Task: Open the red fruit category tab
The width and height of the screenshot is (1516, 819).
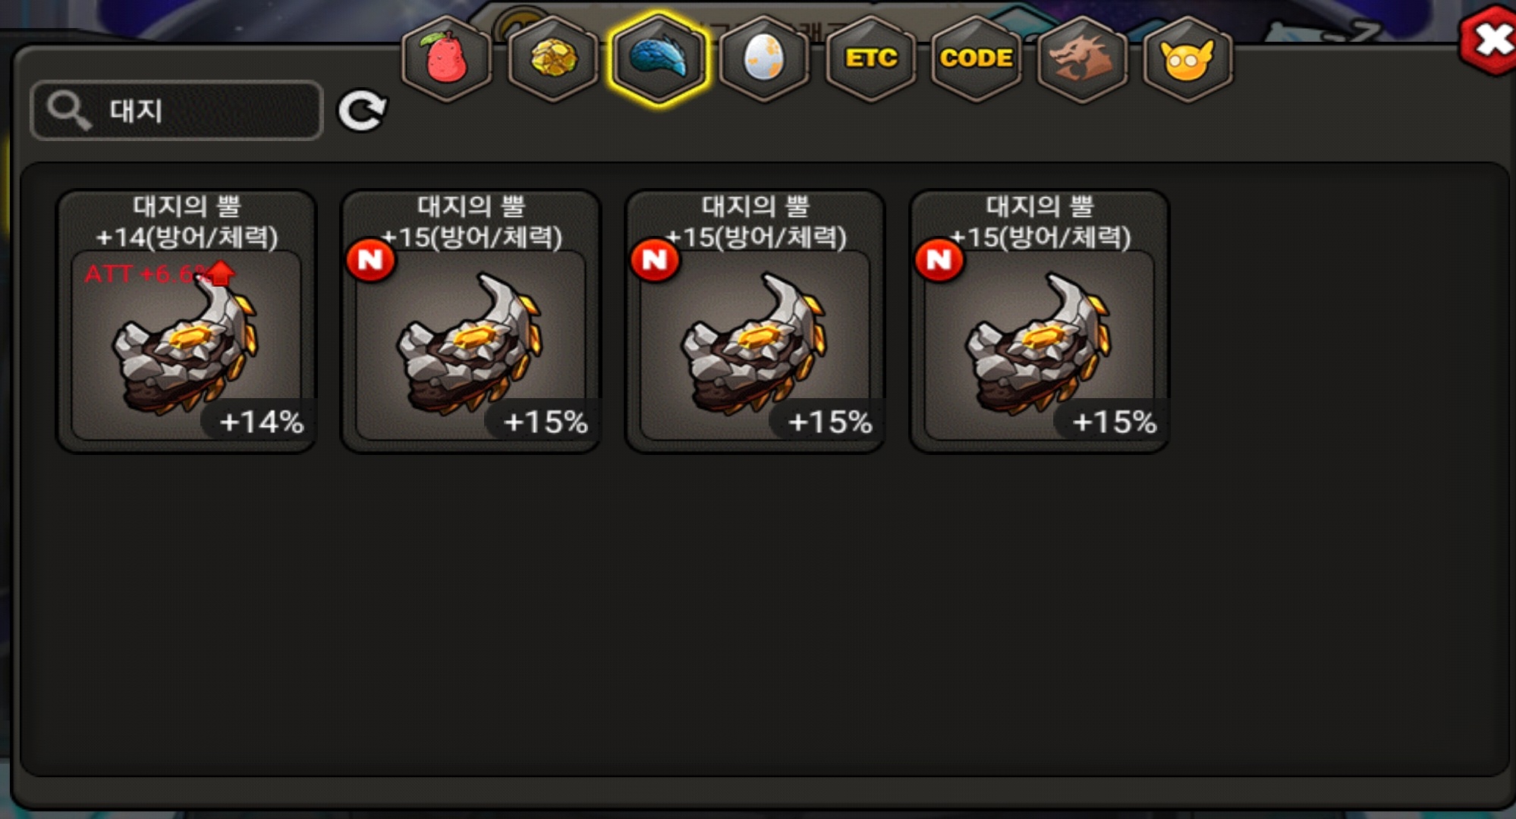Action: (x=447, y=58)
